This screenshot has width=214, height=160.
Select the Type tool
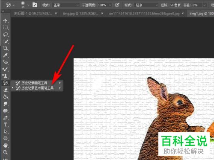point(5,125)
